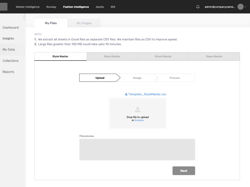Collapse the sidebar with the handle

[x=25, y=17]
